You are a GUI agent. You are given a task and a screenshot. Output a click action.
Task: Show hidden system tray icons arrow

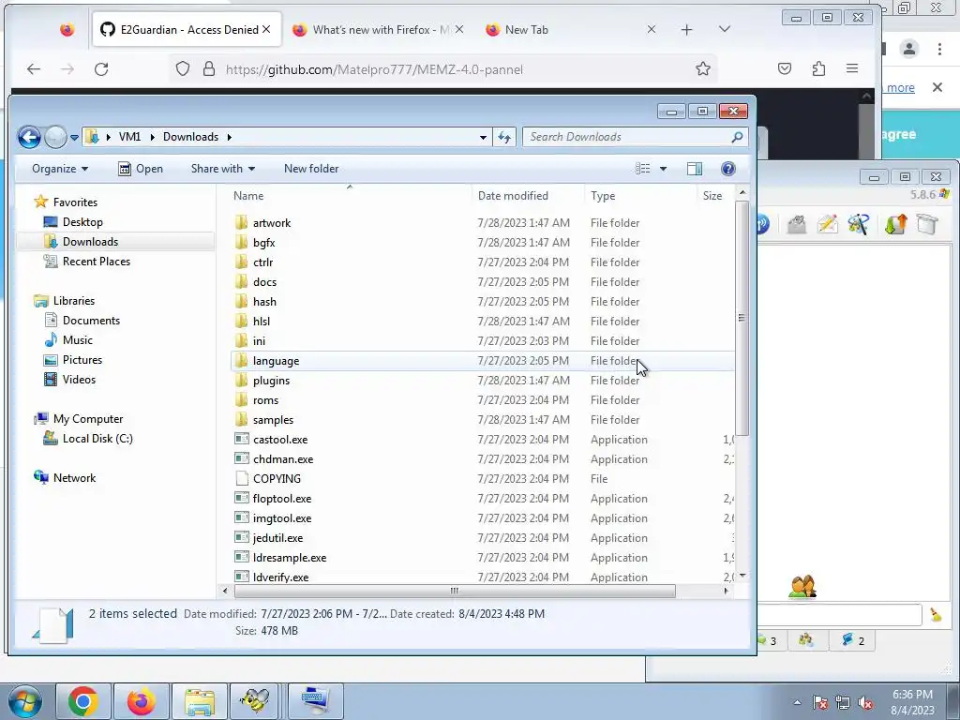(x=797, y=702)
